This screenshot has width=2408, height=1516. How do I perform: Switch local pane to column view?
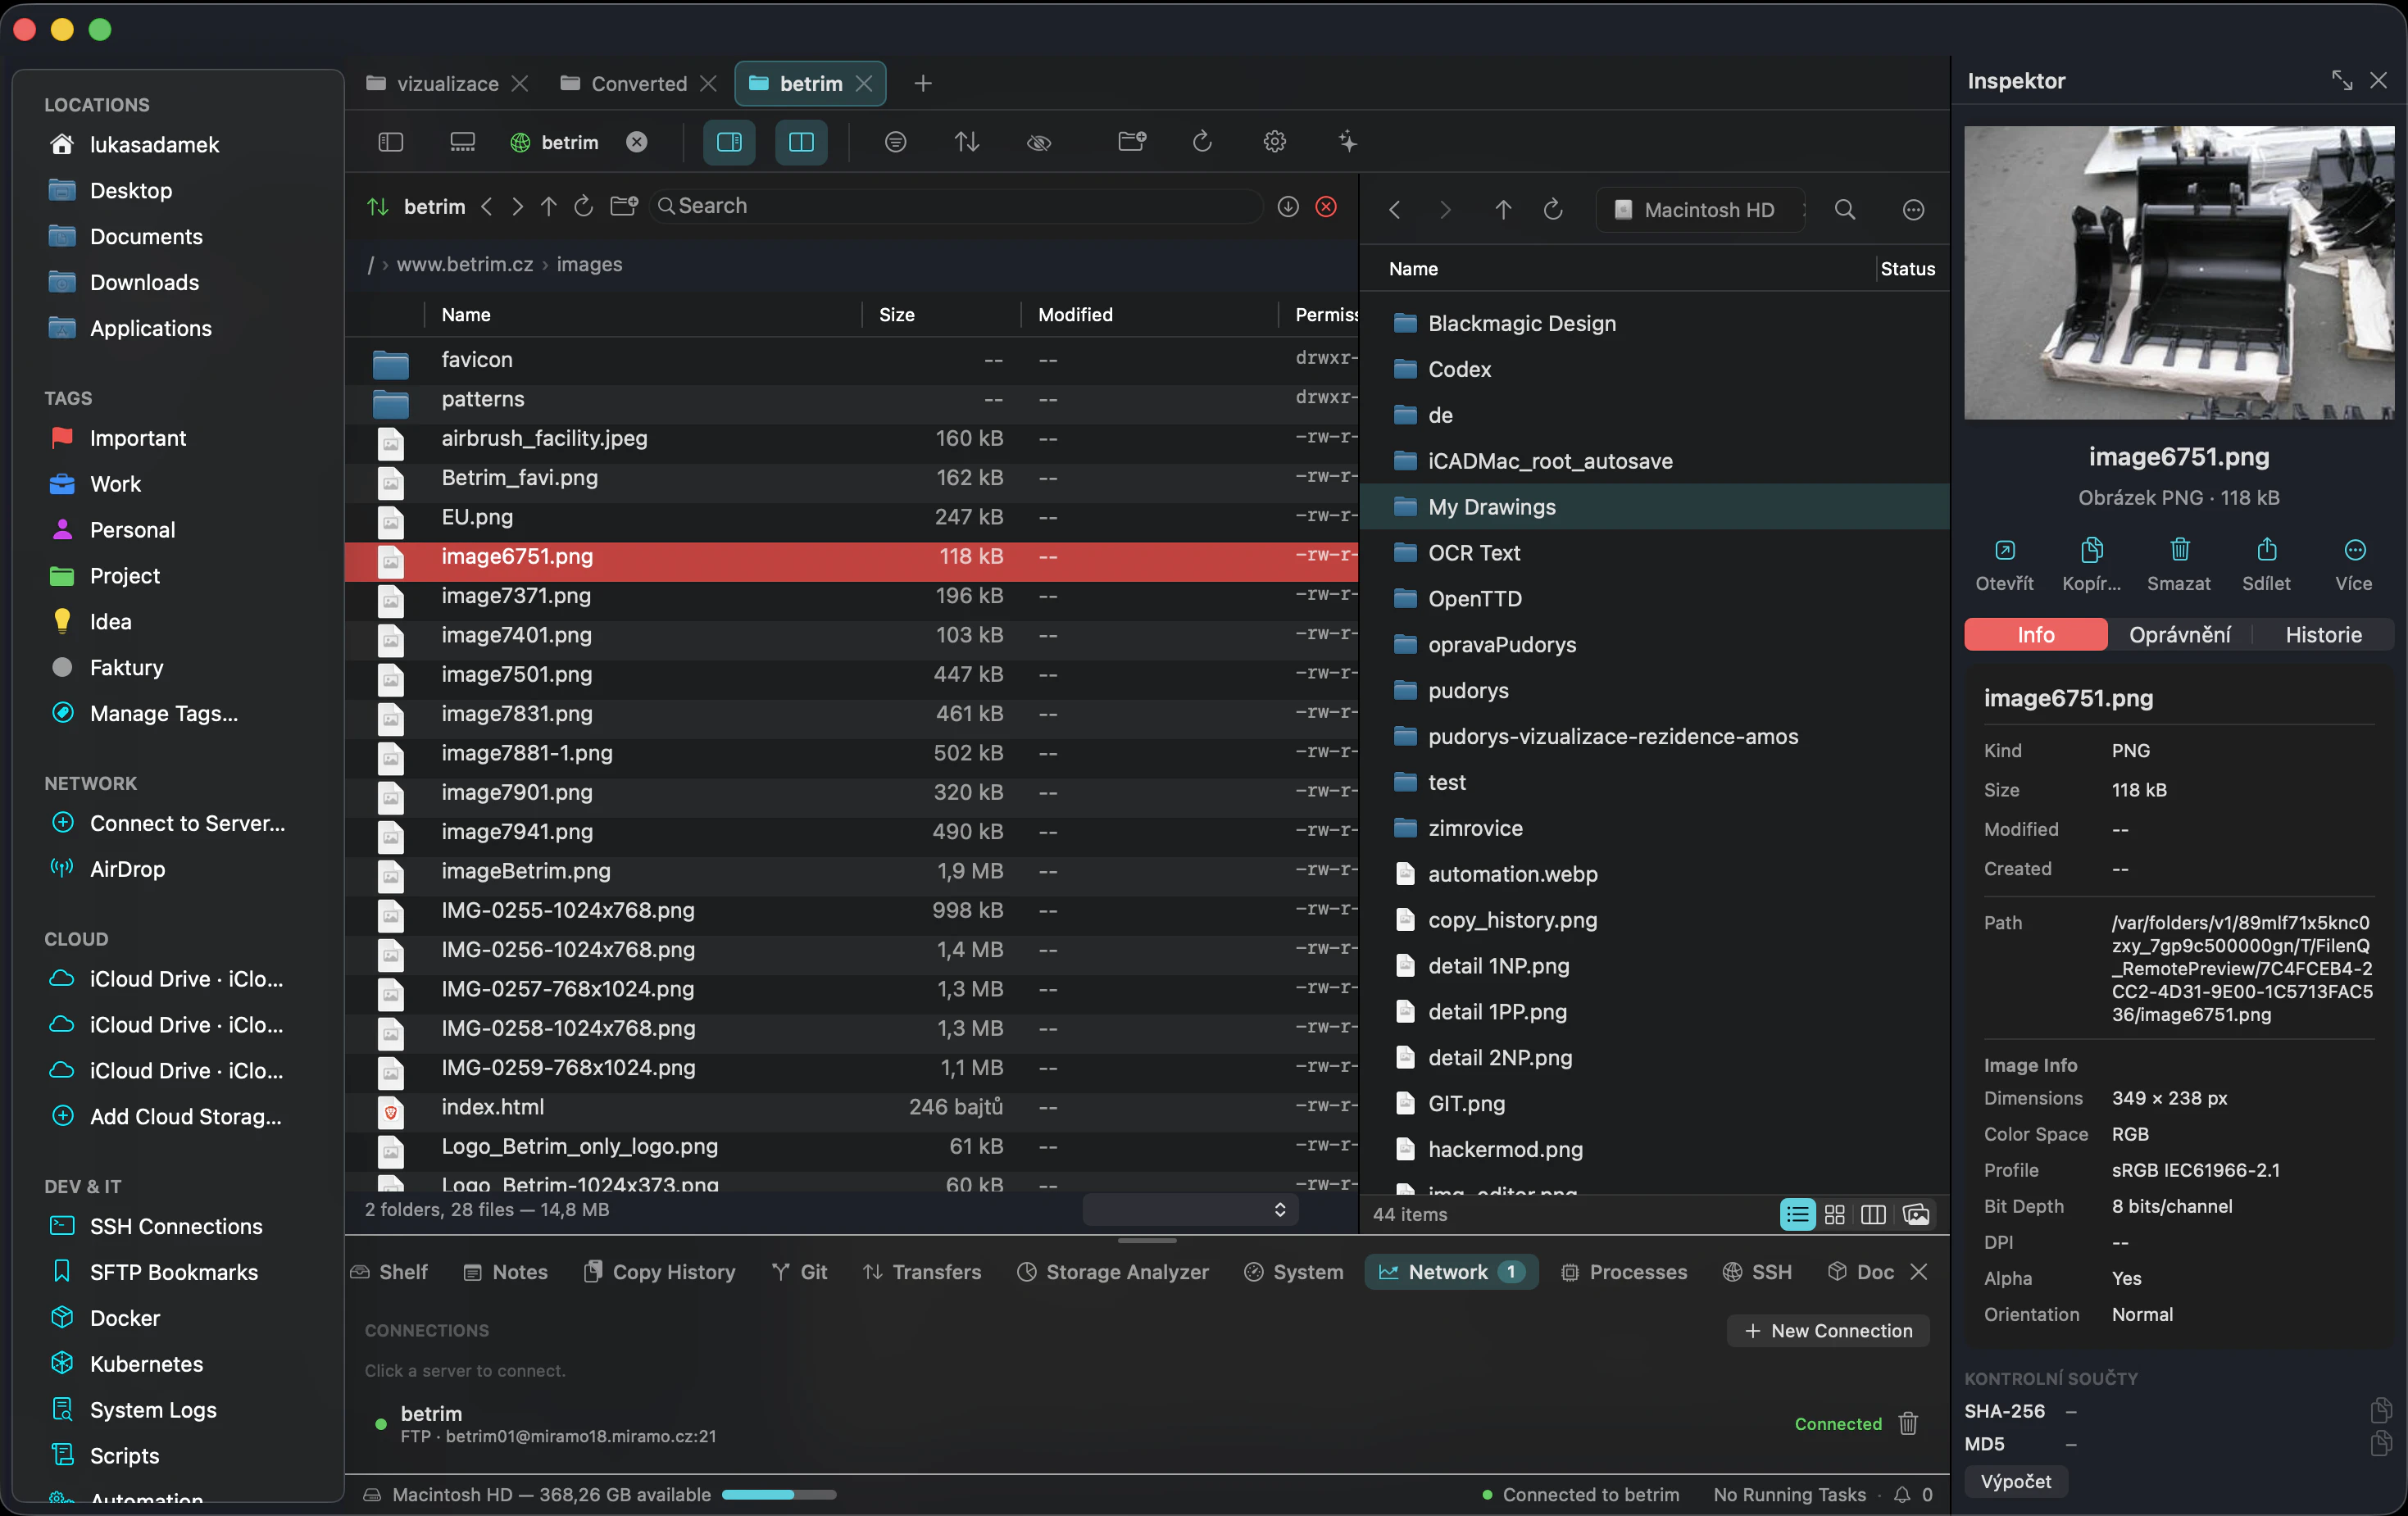[x=1873, y=1214]
